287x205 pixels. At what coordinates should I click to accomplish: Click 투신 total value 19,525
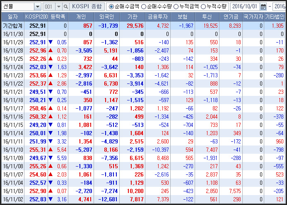210,26
